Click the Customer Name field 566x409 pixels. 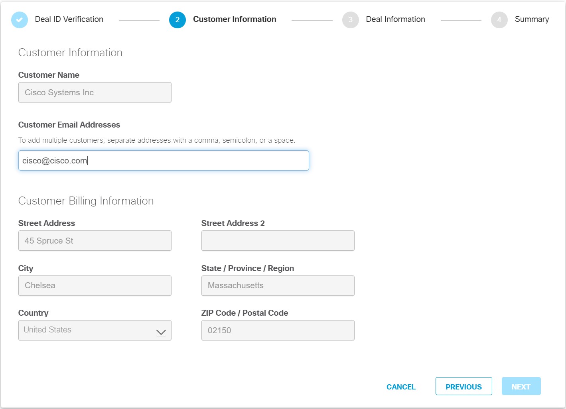95,92
